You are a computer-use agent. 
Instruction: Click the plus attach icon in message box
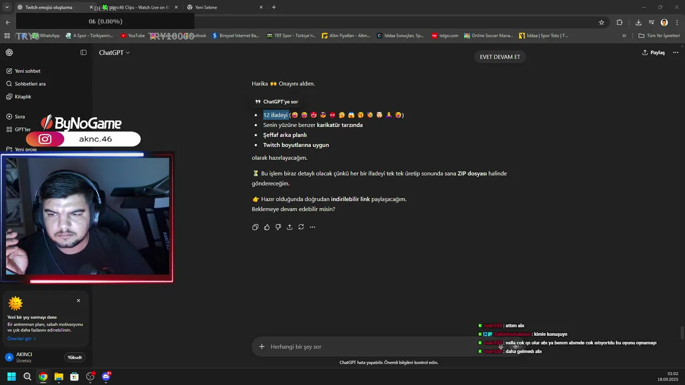(x=262, y=346)
